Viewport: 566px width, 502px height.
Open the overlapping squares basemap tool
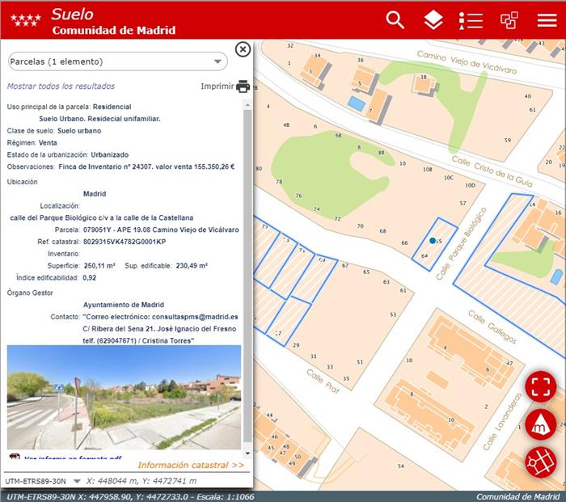(x=509, y=20)
